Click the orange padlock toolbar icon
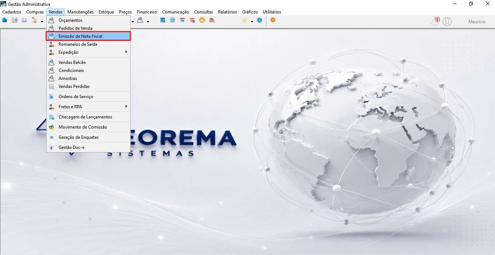Viewport: 495px width, 255px height. pos(202,20)
